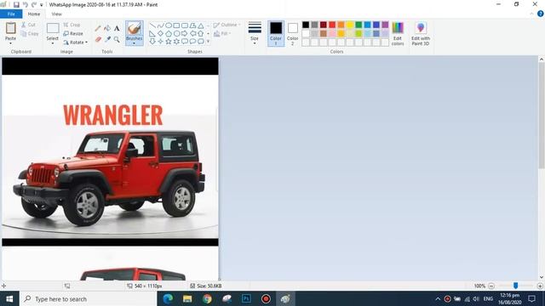Open the Paste options dropdown arrow
This screenshot has height=306, width=545.
click(x=11, y=43)
